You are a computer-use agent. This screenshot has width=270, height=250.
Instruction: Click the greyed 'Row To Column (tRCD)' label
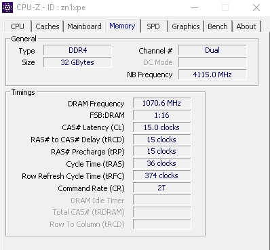[87, 225]
